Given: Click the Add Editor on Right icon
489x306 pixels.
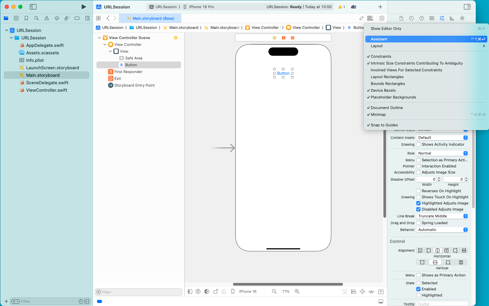Looking at the screenshot, I should pos(382,18).
